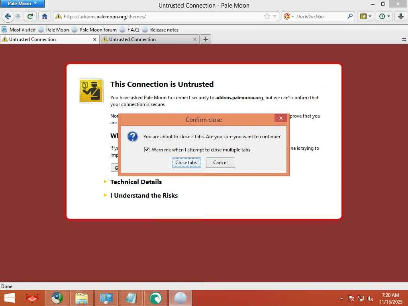Open the Pale Moon forum bookmark
Screen dimensions: 408x306
pyautogui.click(x=94, y=29)
